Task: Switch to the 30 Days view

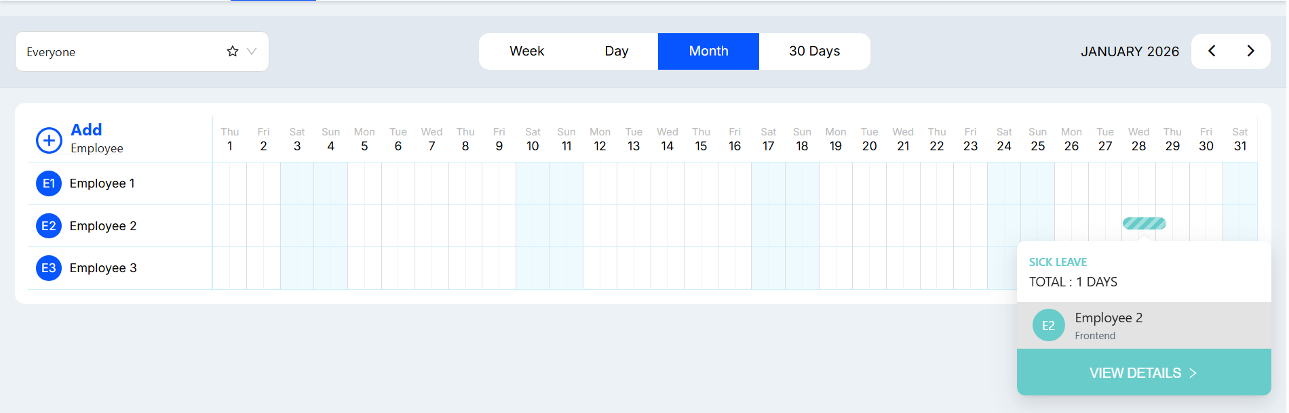Action: click(x=814, y=51)
